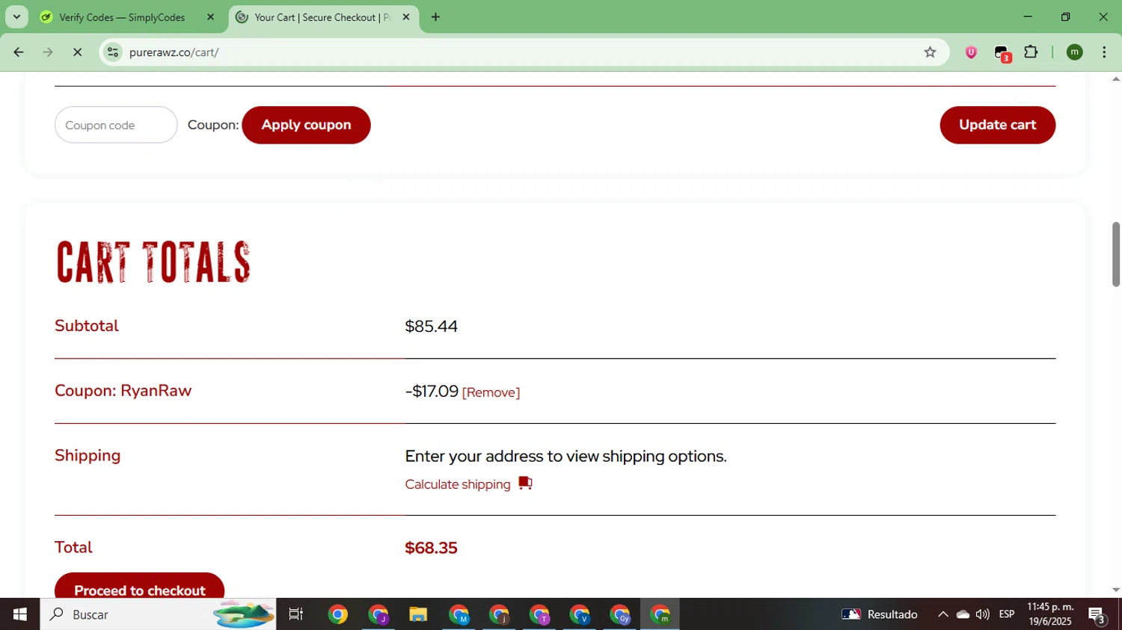Select the Your Cart Secure Checkout tab
The height and width of the screenshot is (630, 1122).
(x=322, y=17)
